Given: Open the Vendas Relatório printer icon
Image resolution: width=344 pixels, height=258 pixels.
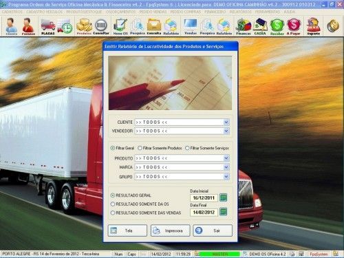Looking at the screenshot, I should 224,27.
